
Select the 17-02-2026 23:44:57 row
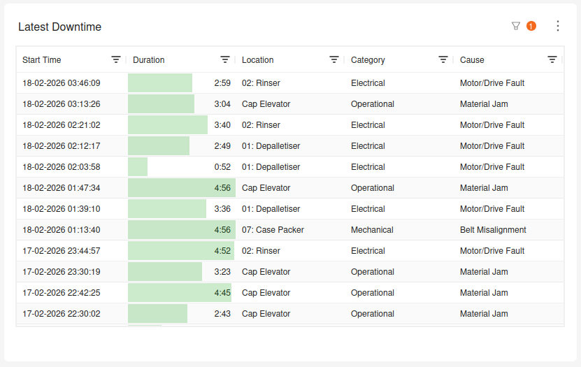coord(62,251)
